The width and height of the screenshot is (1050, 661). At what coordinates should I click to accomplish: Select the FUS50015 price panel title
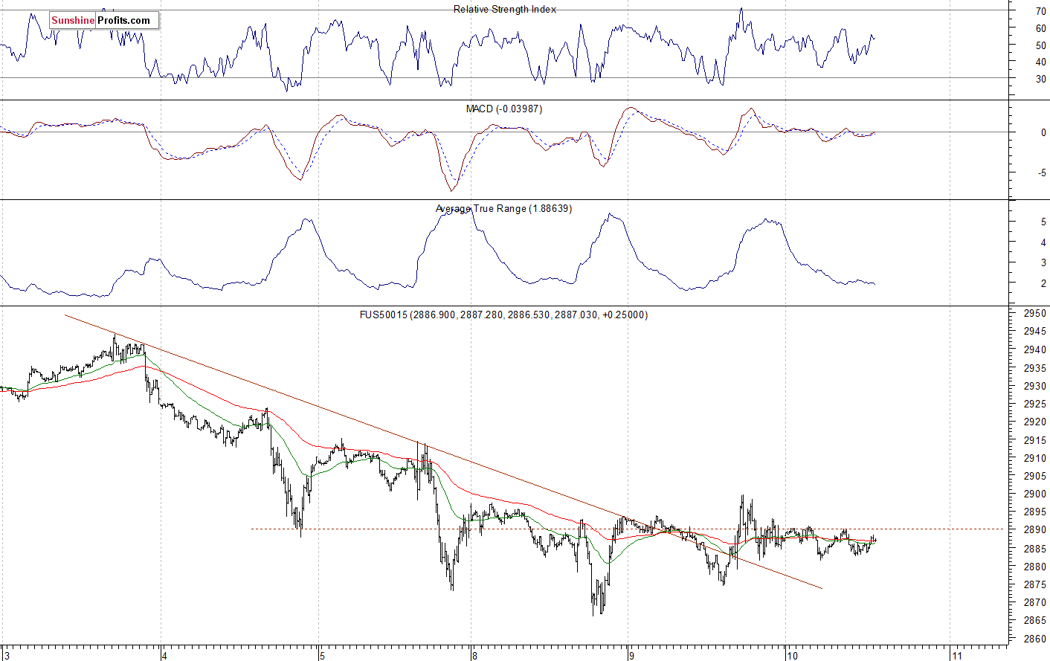click(504, 315)
